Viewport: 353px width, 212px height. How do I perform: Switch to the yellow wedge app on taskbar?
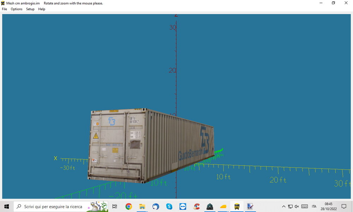[x=223, y=206]
